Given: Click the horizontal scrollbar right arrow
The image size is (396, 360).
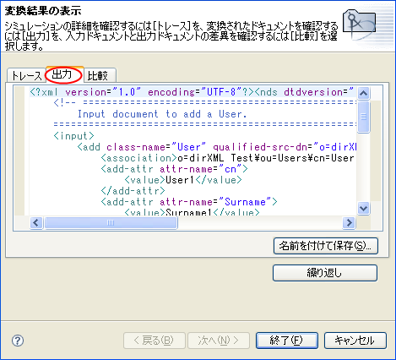Looking at the screenshot, I should [x=349, y=223].
